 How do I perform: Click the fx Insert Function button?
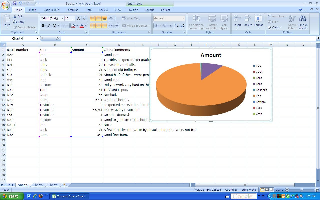58,38
